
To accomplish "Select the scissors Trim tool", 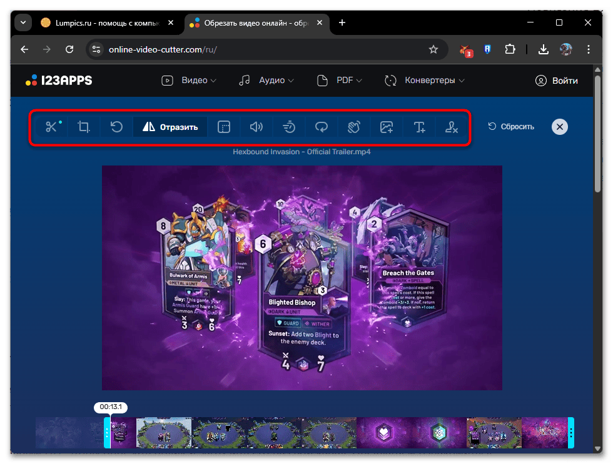I will pyautogui.click(x=51, y=127).
